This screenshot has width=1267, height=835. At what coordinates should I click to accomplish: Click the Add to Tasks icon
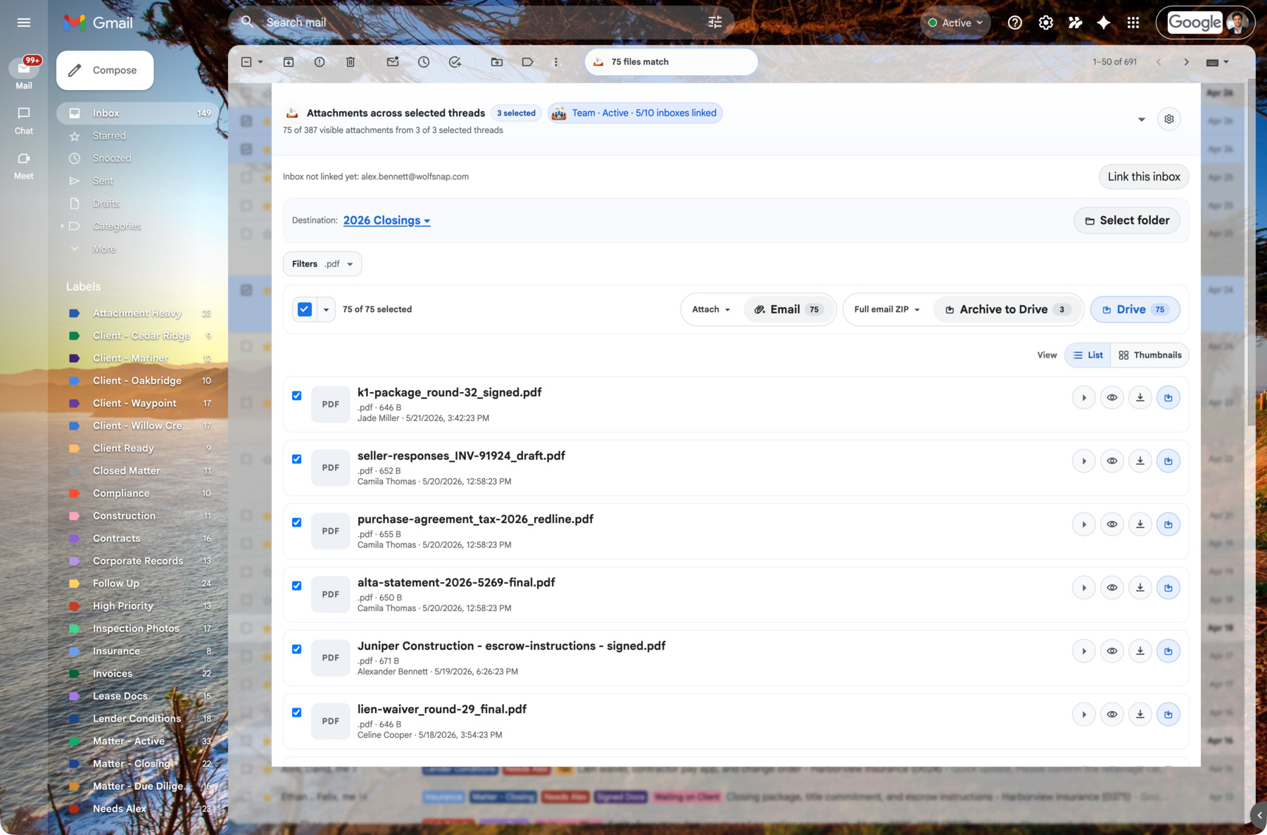(x=455, y=62)
